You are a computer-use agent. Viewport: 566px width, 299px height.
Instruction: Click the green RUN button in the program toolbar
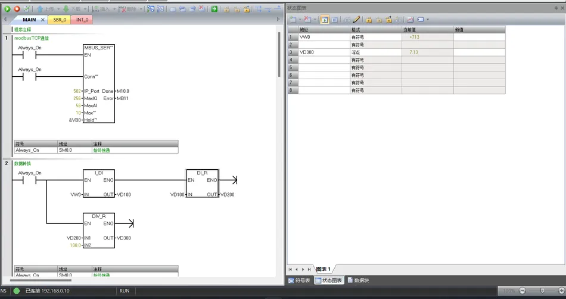7,9
